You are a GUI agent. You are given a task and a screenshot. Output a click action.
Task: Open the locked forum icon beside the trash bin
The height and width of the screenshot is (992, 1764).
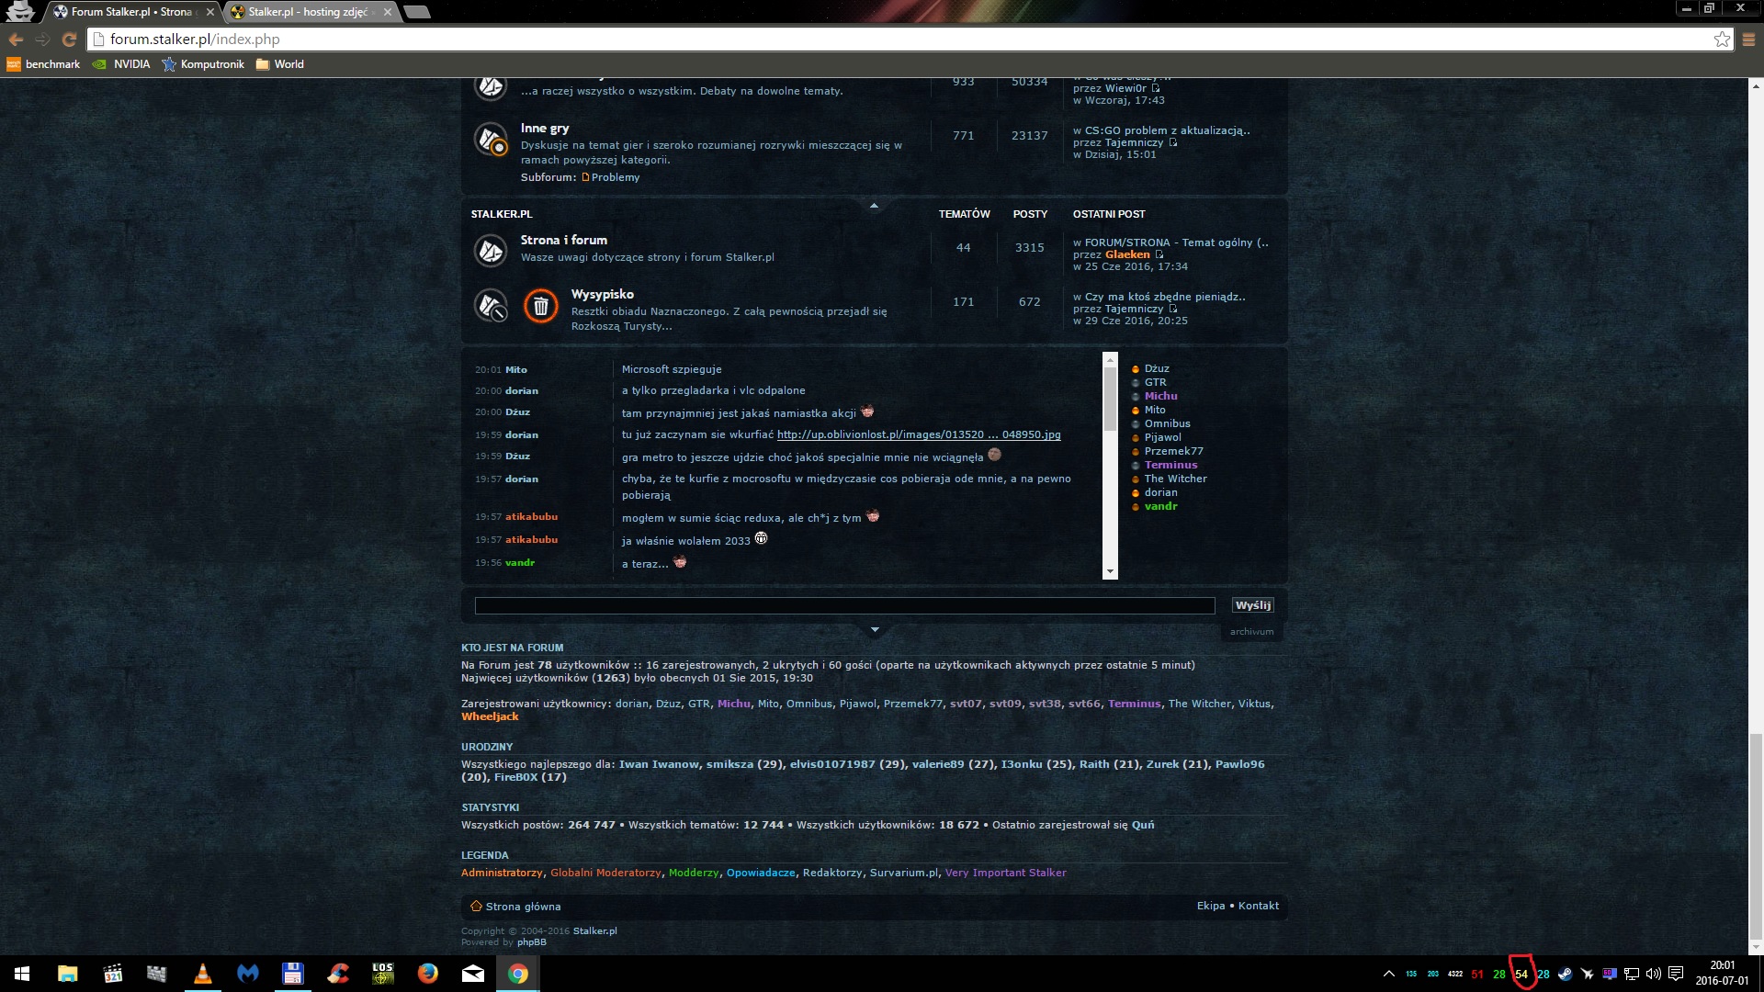tap(491, 306)
